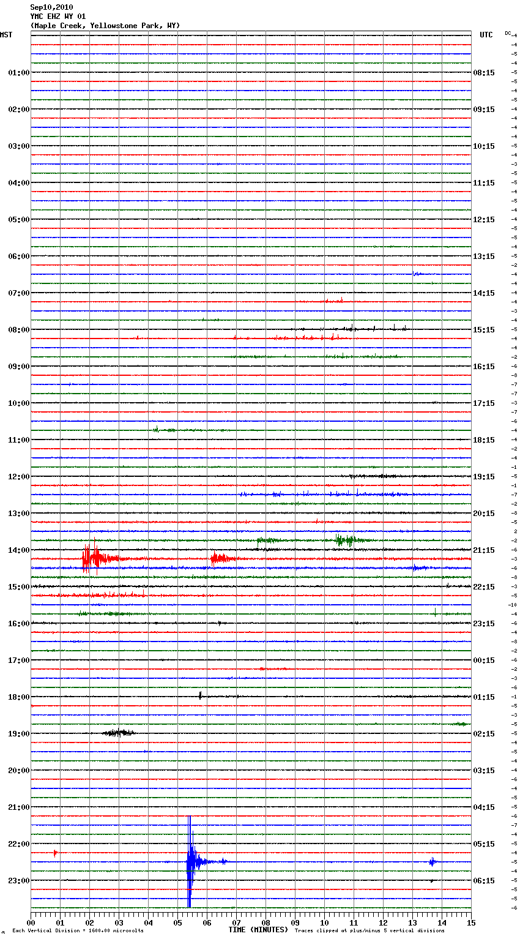Select the 10:00 MST time label

pyautogui.click(x=19, y=403)
